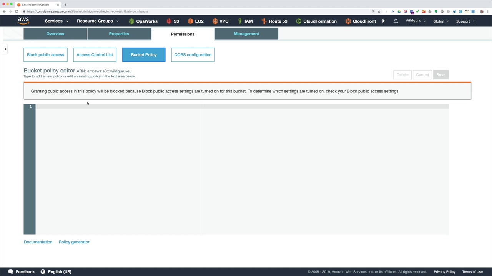Screen dimensions: 492x276
Task: Bookmark this page with the star icon
Action: click(379, 11)
